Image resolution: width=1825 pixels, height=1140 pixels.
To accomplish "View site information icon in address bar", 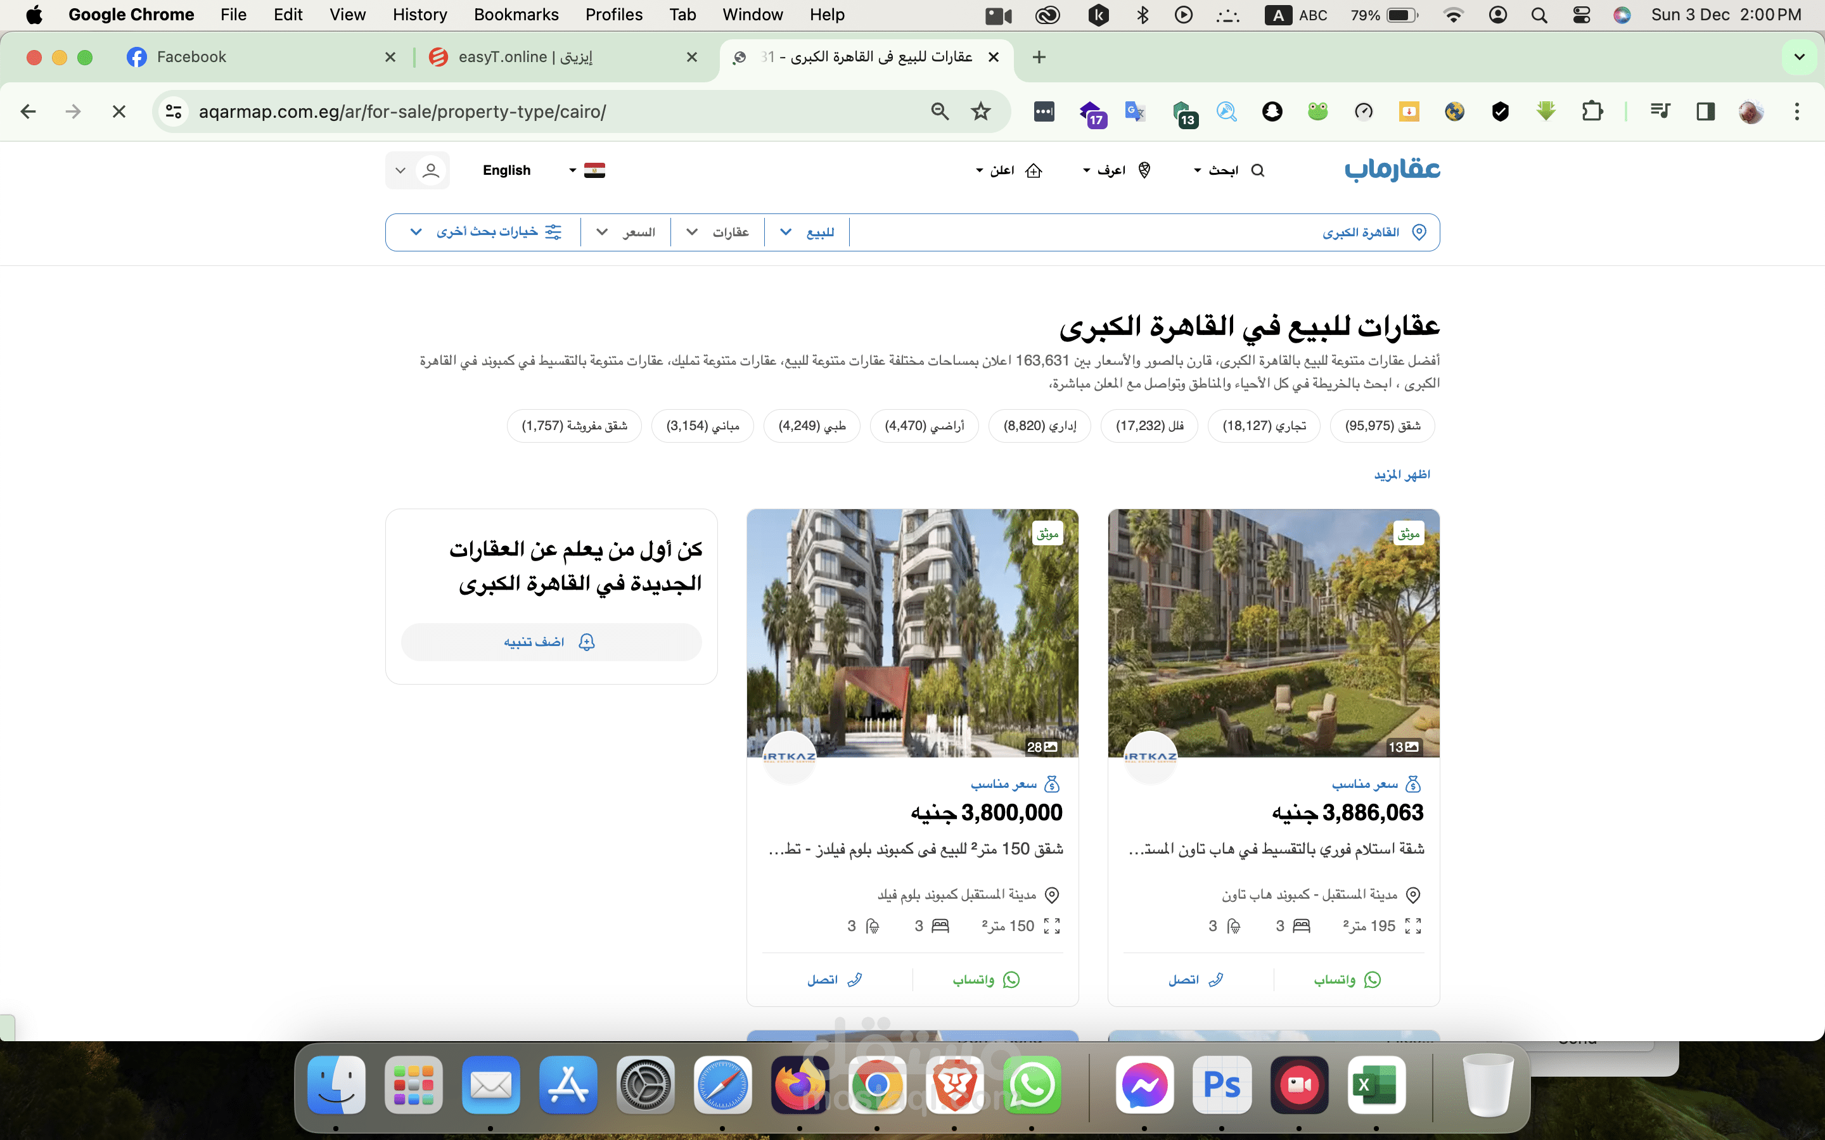I will (x=174, y=111).
